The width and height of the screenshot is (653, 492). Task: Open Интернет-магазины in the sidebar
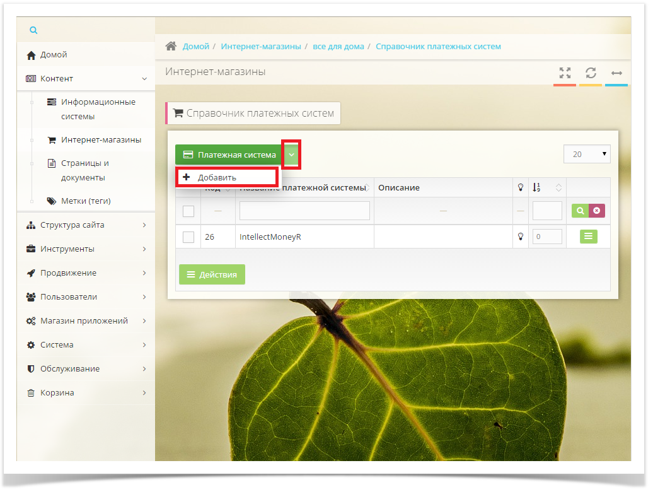tap(101, 140)
